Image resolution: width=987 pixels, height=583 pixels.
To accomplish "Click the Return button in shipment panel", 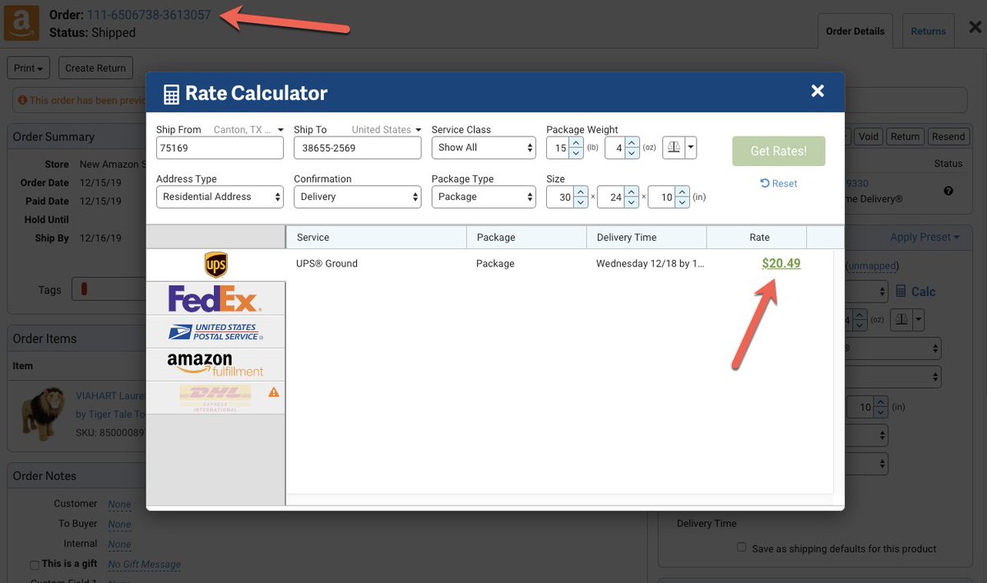I will click(905, 136).
